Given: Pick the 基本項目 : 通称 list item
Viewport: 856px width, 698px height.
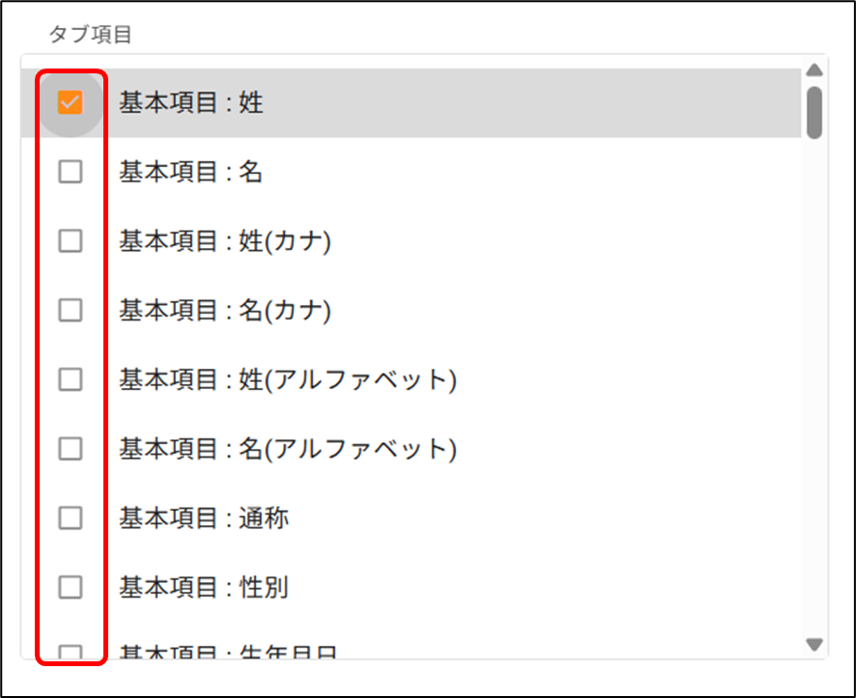Looking at the screenshot, I should click(204, 518).
